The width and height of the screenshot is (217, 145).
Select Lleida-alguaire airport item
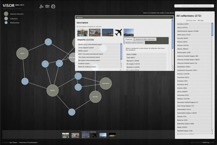point(99,48)
